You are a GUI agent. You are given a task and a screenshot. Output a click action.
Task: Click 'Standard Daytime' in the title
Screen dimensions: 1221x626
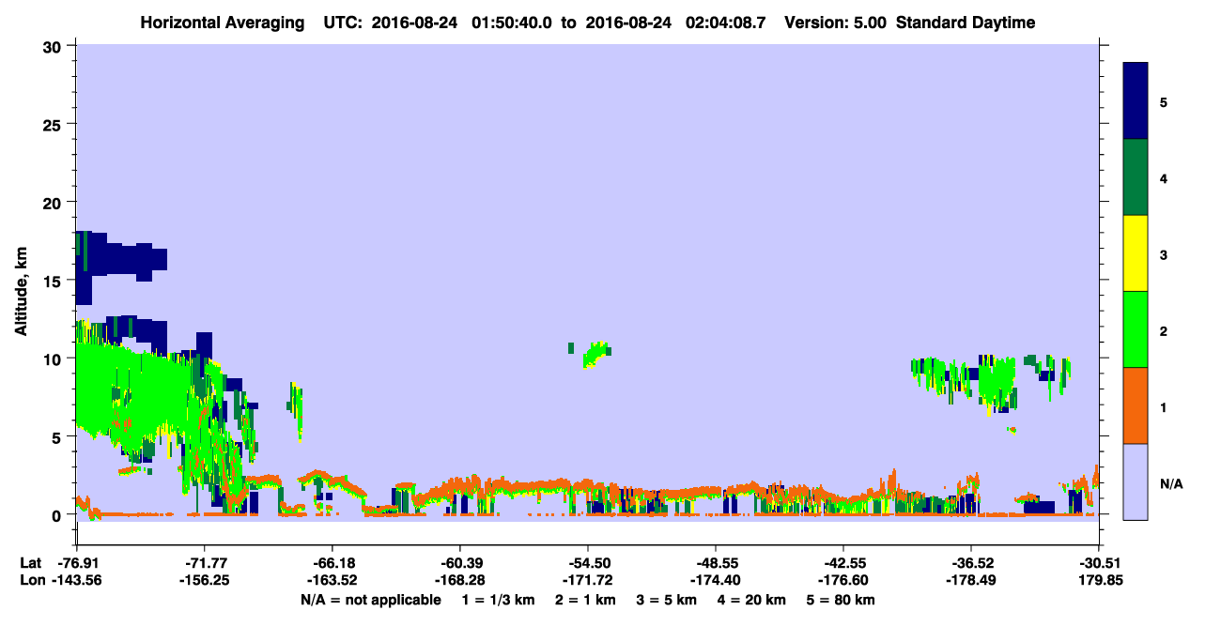[966, 23]
